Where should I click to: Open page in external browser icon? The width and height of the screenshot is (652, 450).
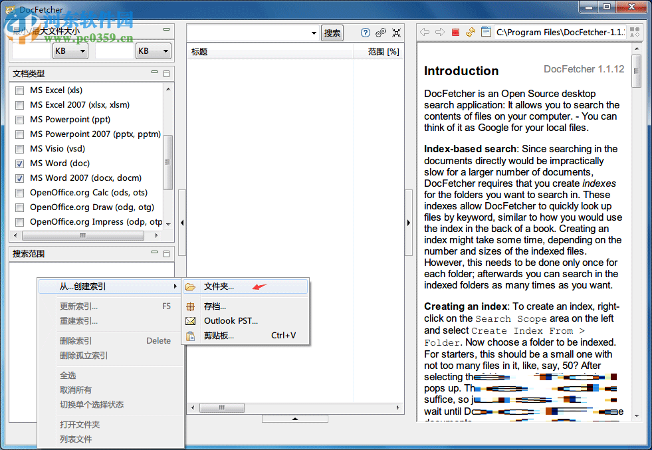click(x=486, y=32)
